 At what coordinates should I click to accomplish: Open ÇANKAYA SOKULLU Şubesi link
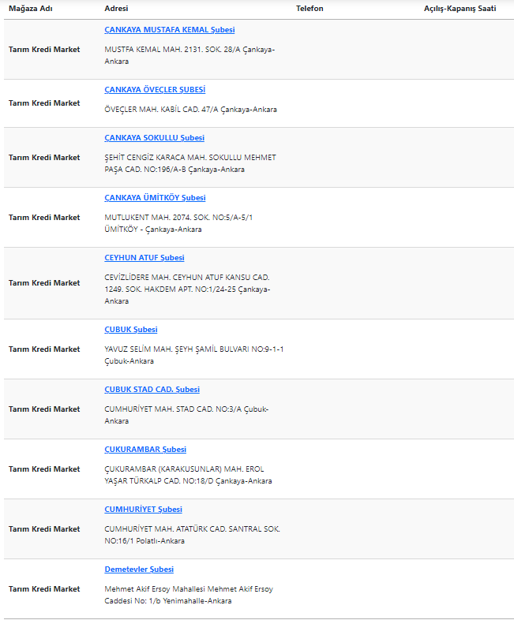154,137
